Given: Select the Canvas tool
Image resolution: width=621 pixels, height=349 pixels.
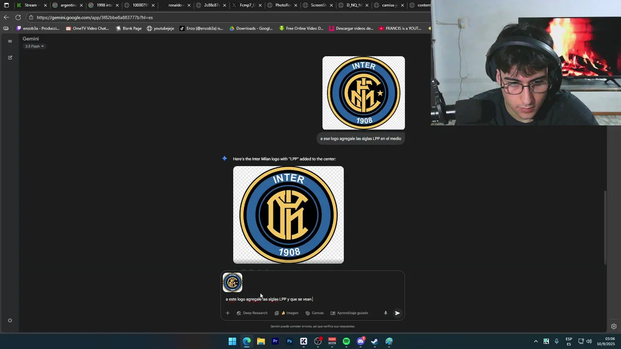Looking at the screenshot, I should [314, 313].
